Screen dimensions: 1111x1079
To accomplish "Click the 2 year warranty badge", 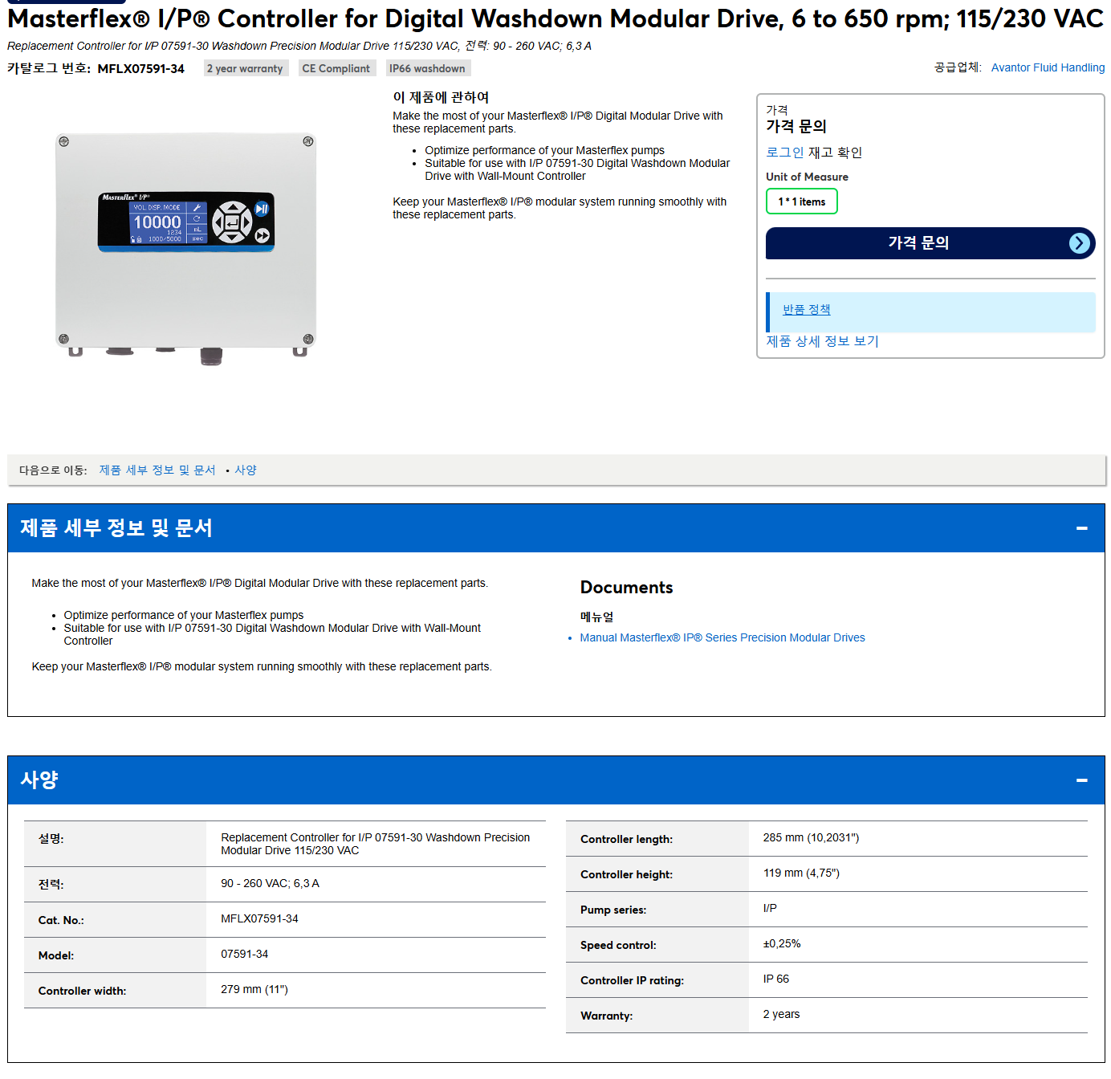I will click(245, 69).
